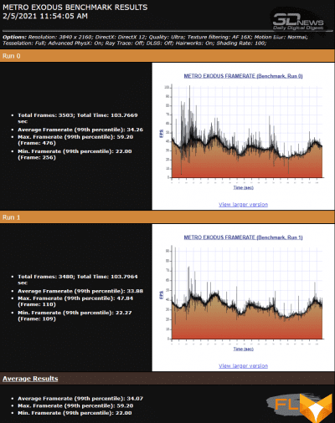
Task: Click overall max framerate 59.20 in Average Results
Action: point(75,405)
